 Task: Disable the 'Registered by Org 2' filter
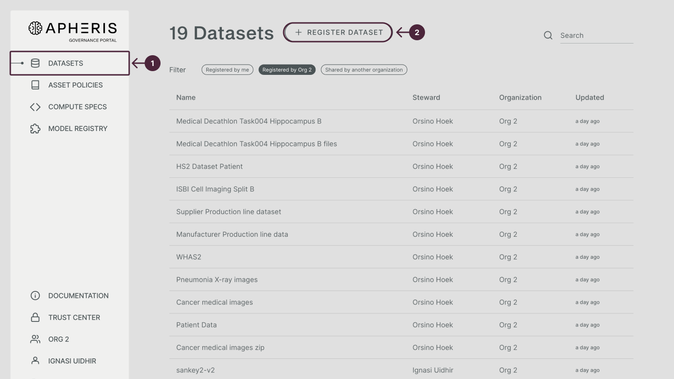[287, 69]
